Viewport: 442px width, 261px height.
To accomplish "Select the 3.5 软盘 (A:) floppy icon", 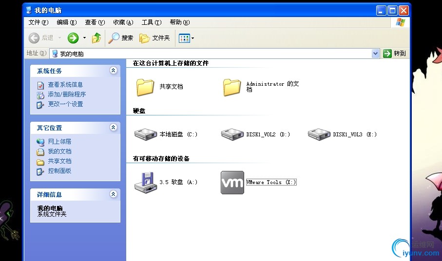I will (146, 183).
